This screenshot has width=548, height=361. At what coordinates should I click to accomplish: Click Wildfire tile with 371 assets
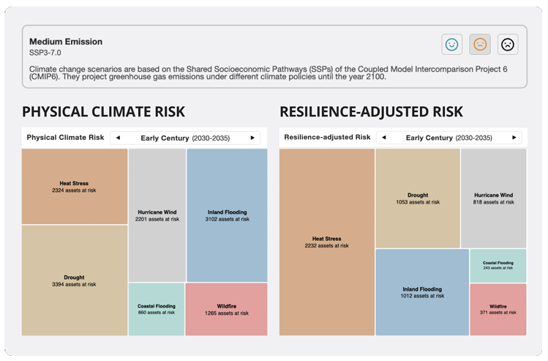point(498,309)
